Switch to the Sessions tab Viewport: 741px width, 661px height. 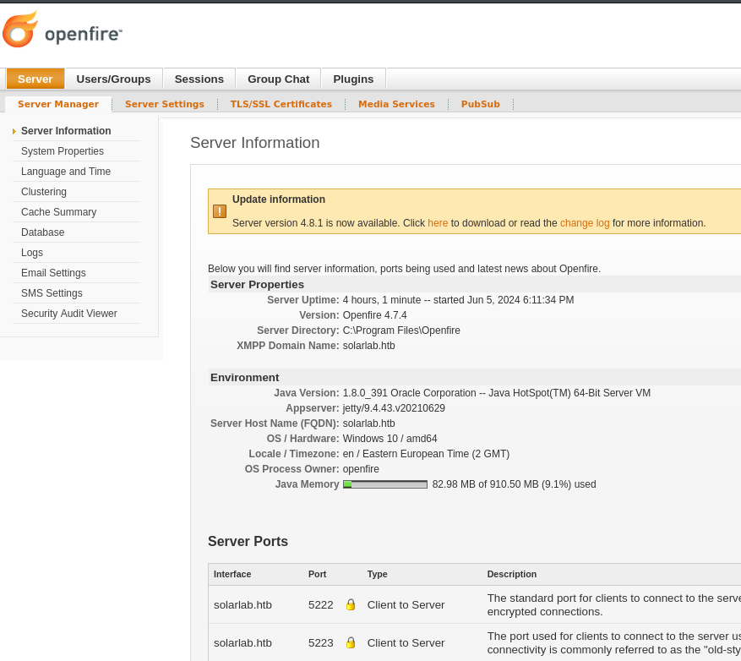tap(199, 79)
